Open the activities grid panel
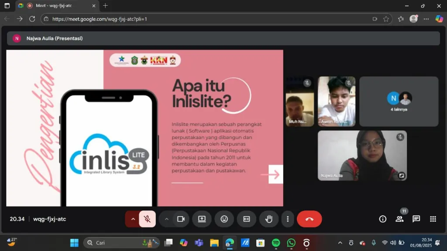 (433, 219)
